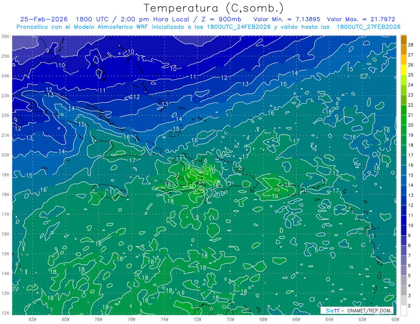Click the "82W" longitude axis label
Screen dimensions: 420x324
[32, 319]
